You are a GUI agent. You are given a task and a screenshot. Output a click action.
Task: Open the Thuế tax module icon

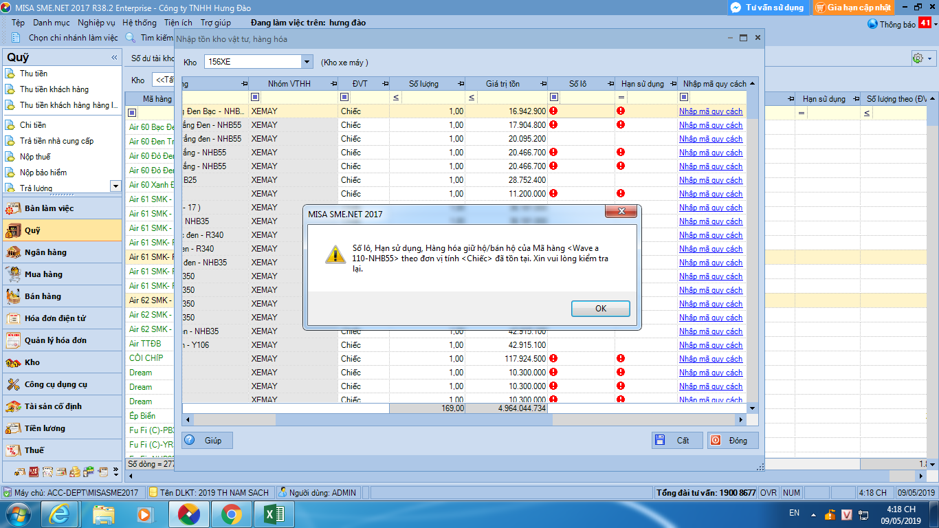13,450
